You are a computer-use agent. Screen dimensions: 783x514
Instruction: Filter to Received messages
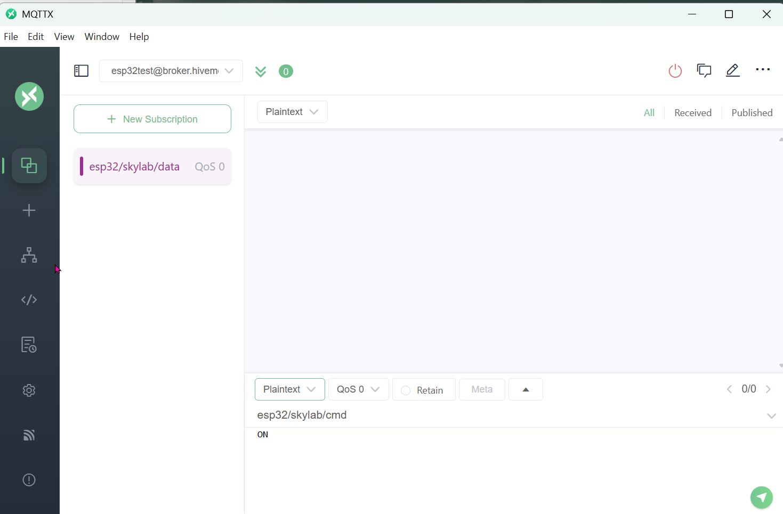pyautogui.click(x=693, y=113)
